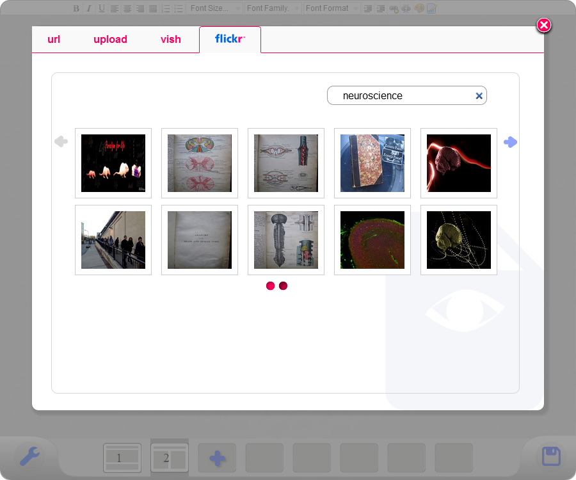Image resolution: width=576 pixels, height=480 pixels.
Task: Expand the Font Family dropdown
Action: pyautogui.click(x=273, y=8)
